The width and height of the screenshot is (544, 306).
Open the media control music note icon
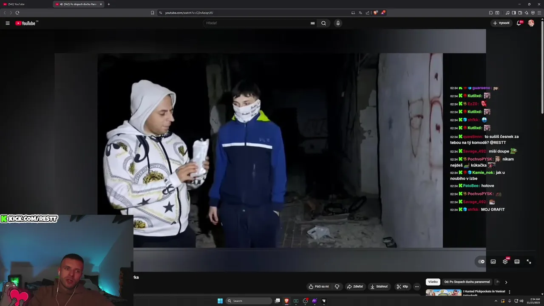coord(507,13)
